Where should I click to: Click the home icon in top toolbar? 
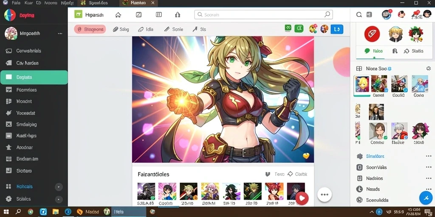click(118, 15)
